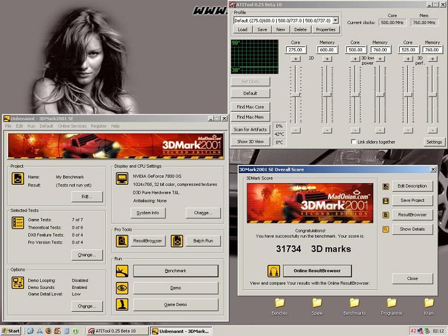The height and width of the screenshot is (336, 448).
Task: Open the Run menu in 3DMark2001
Action: (x=31, y=126)
